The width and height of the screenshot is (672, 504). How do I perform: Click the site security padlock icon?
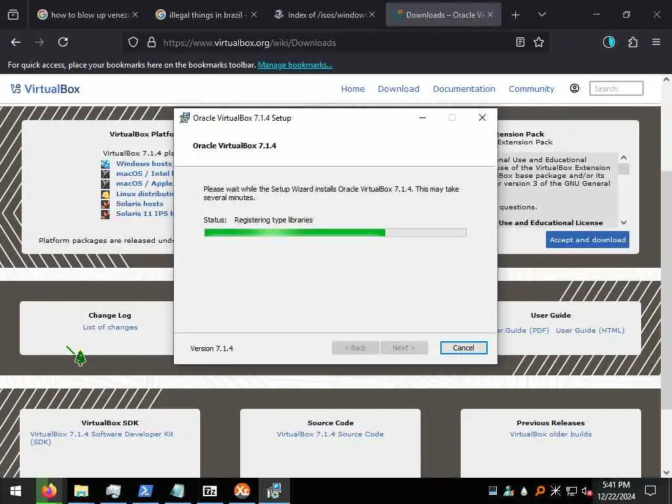[x=152, y=43]
